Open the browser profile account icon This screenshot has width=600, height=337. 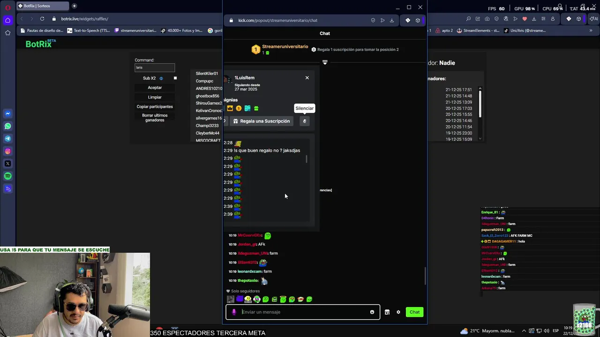click(x=553, y=19)
